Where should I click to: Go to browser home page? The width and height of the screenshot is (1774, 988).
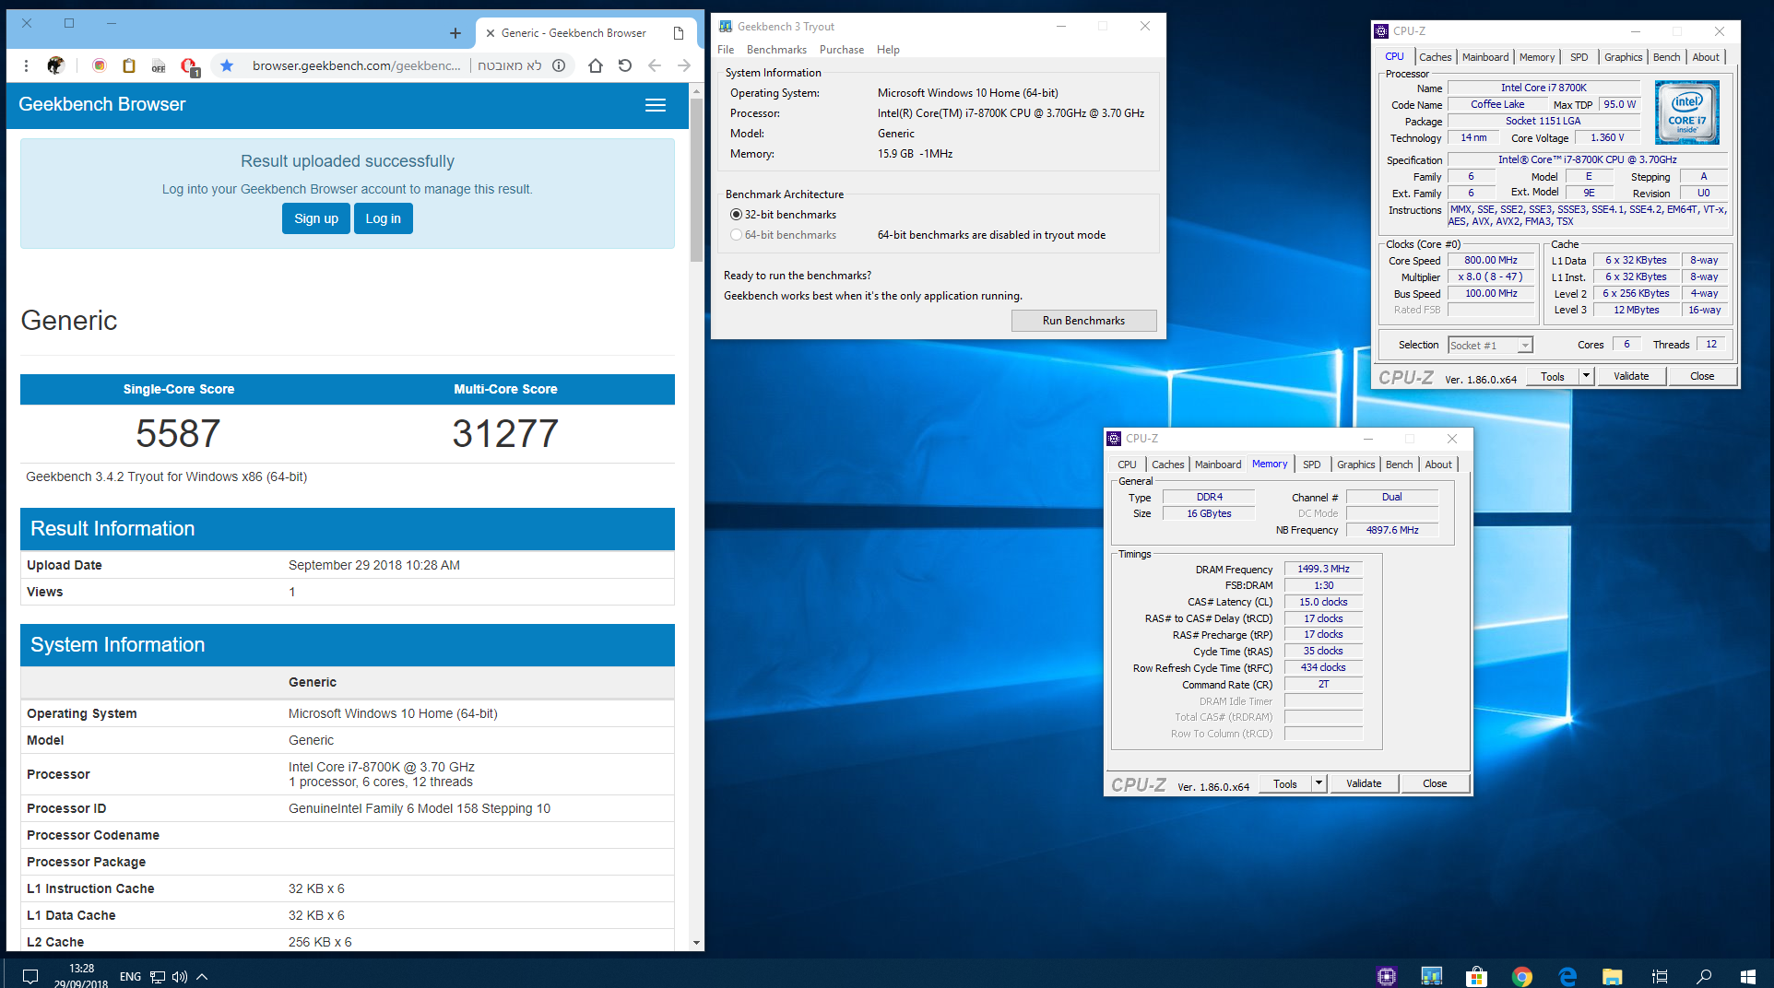(x=596, y=65)
